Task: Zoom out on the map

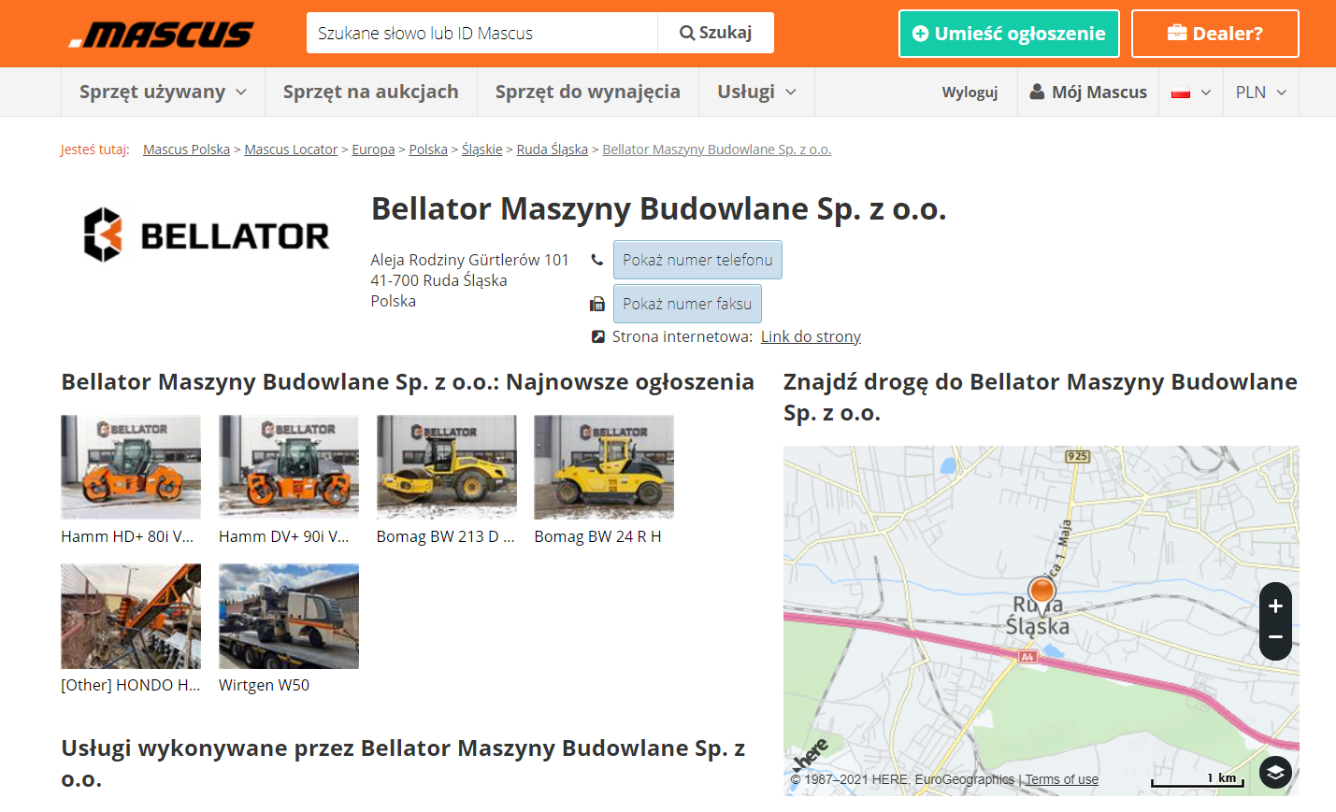Action: pyautogui.click(x=1275, y=638)
